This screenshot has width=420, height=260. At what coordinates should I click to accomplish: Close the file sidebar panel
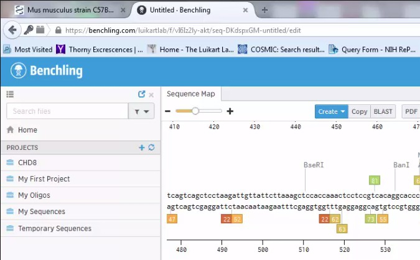coord(151,95)
